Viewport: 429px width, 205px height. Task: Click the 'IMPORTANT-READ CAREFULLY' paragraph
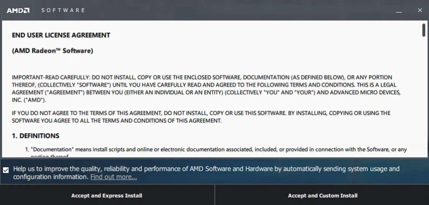pyautogui.click(x=206, y=89)
